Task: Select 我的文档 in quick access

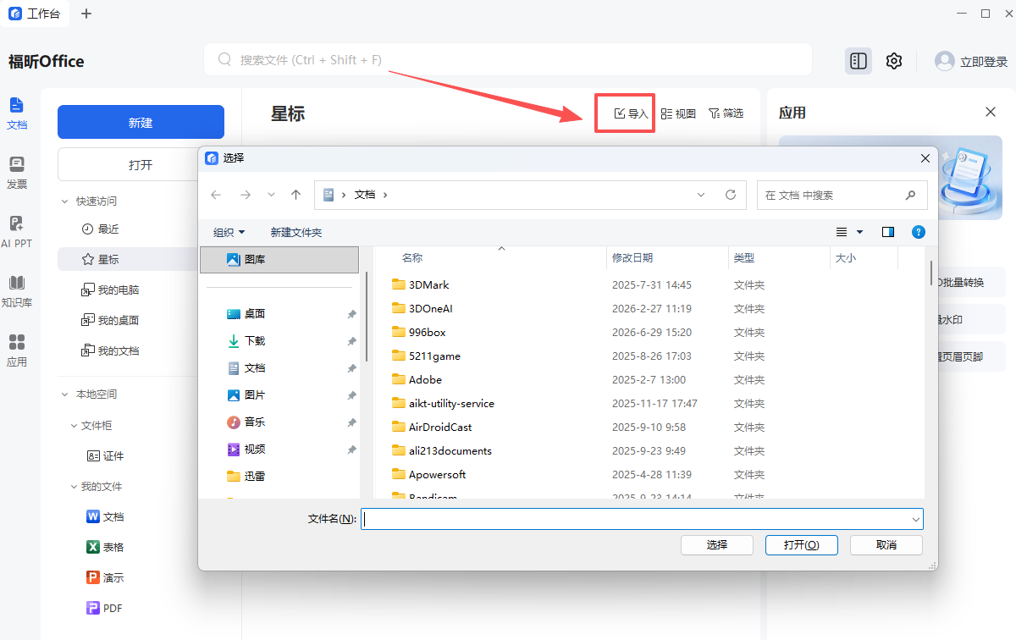Action: click(x=110, y=351)
